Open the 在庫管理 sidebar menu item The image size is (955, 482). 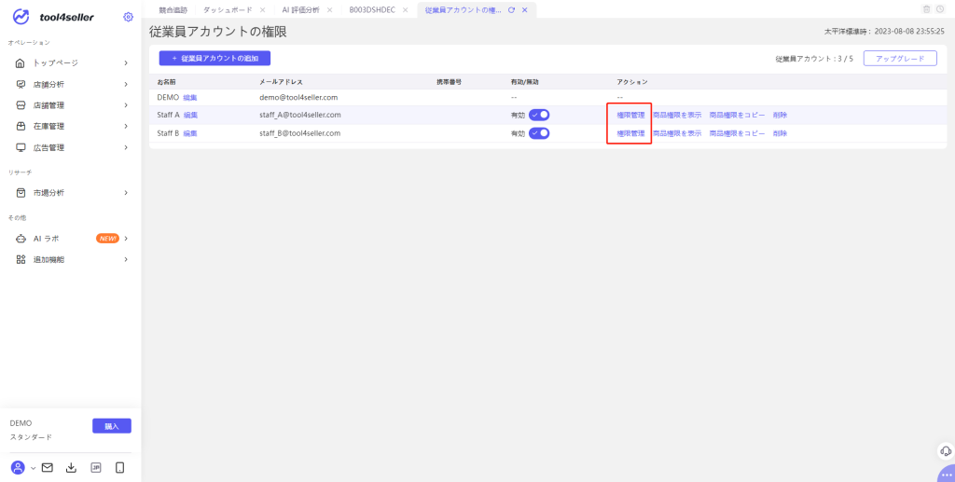click(72, 126)
